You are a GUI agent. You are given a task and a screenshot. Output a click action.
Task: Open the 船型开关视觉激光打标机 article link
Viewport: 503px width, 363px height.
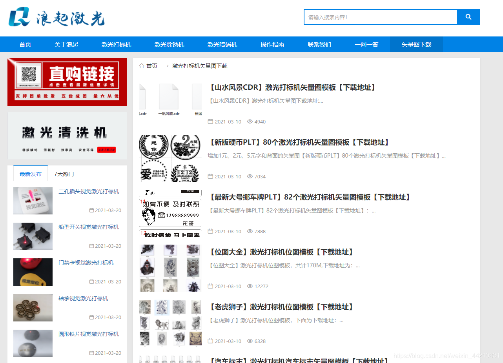coord(89,227)
